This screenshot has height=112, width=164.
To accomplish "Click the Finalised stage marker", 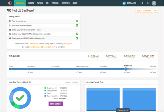I will coord(126,69).
